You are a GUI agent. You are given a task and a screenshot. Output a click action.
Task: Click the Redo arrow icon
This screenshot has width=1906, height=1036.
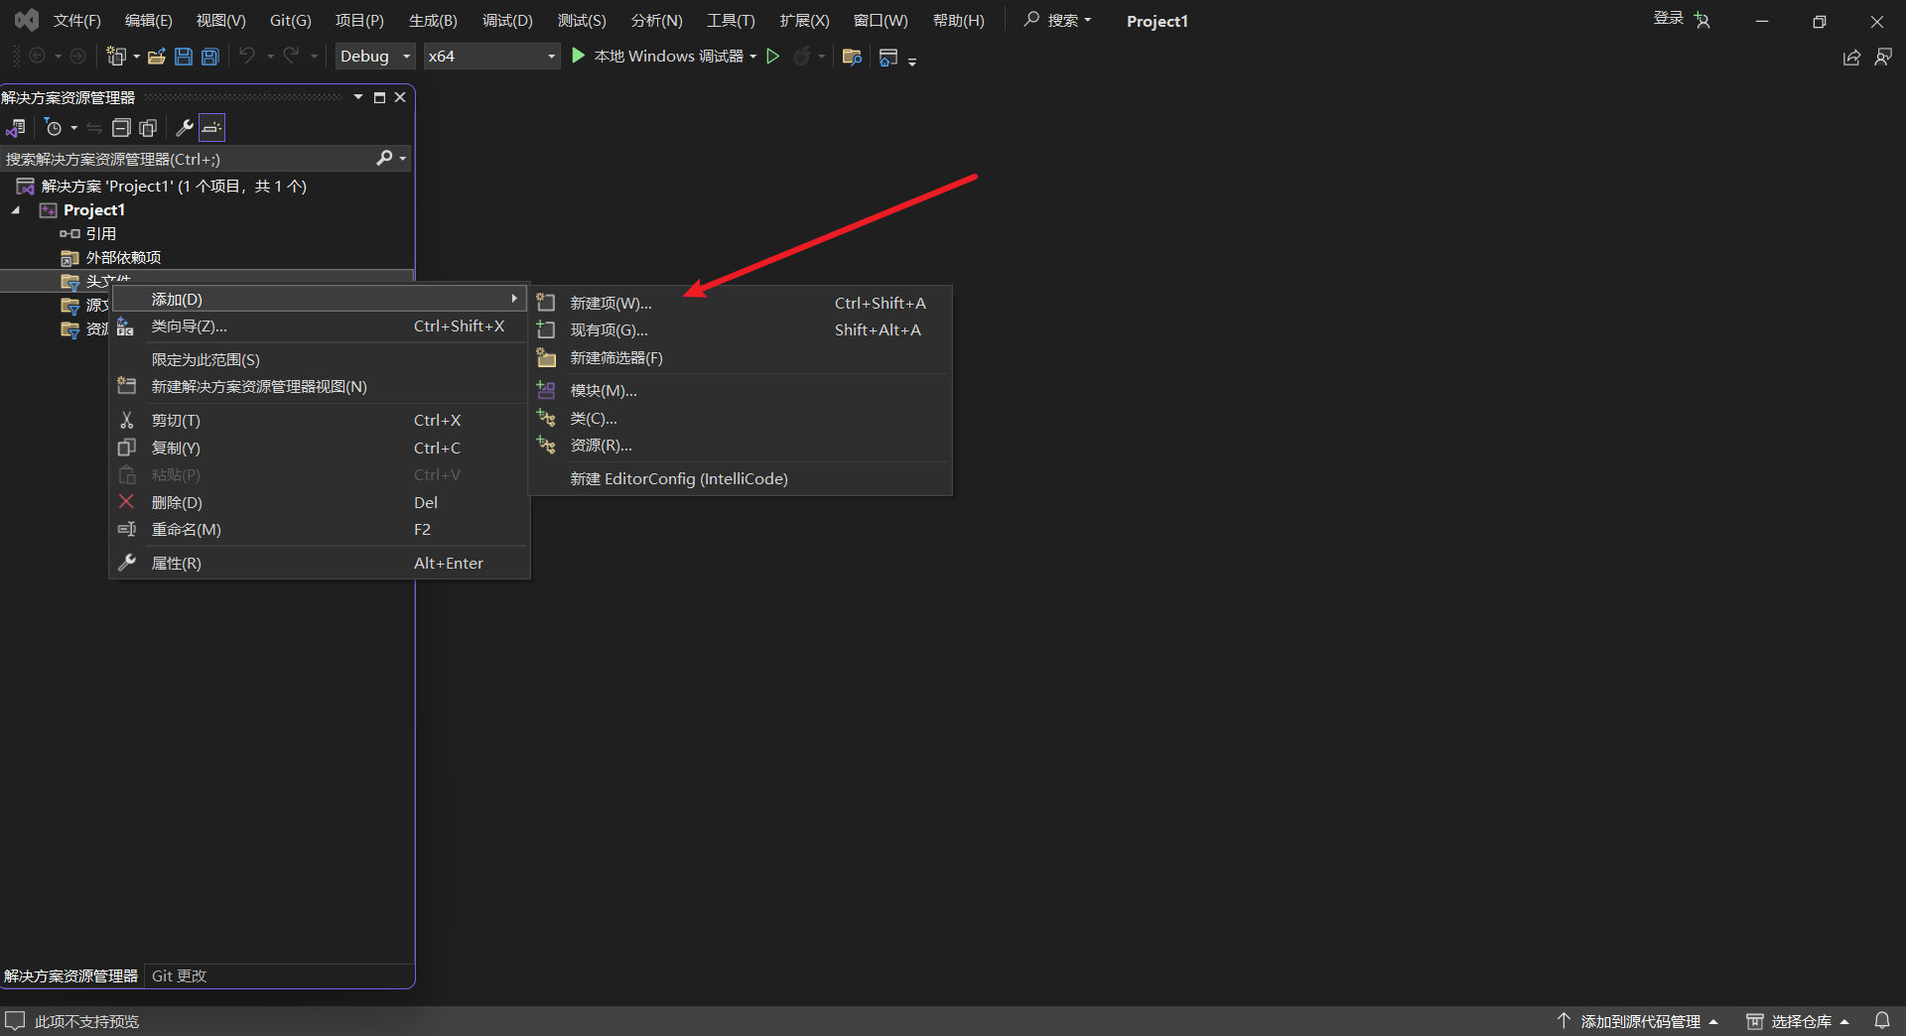(291, 56)
